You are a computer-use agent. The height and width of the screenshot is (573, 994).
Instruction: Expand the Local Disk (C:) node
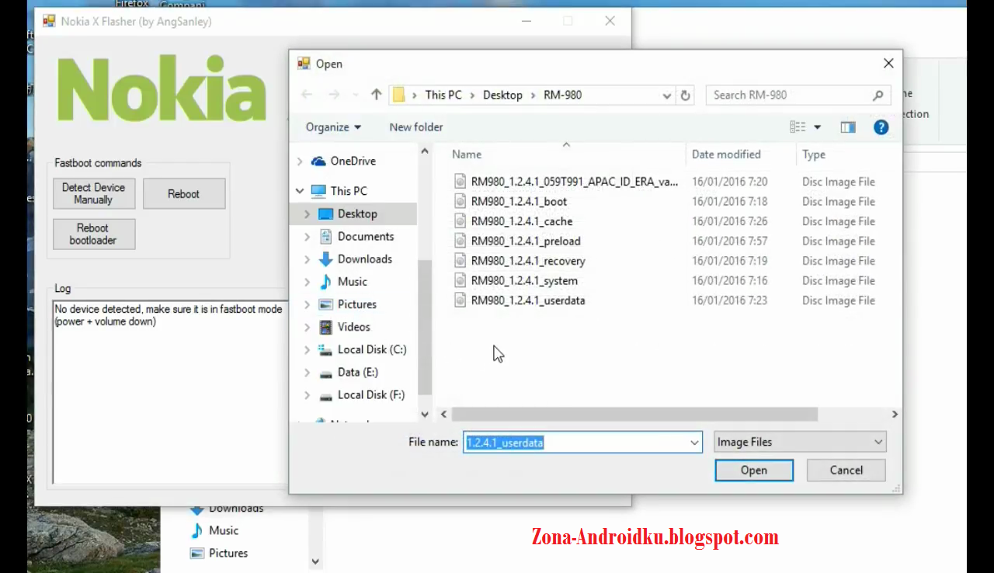pyautogui.click(x=308, y=350)
